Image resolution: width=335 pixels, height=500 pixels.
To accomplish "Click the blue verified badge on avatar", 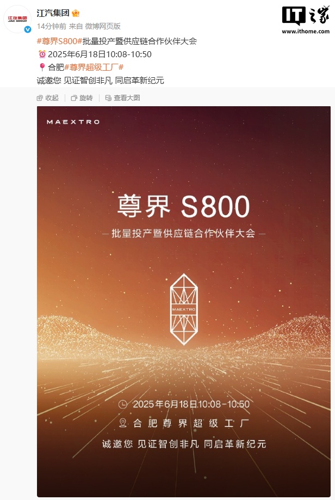I will tap(28, 29).
